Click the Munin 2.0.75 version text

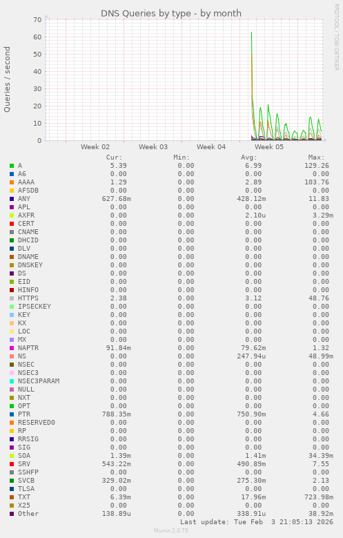coord(171,531)
